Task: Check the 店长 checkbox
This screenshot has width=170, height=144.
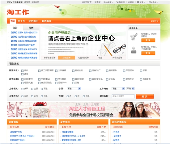Action: [x=23, y=71]
